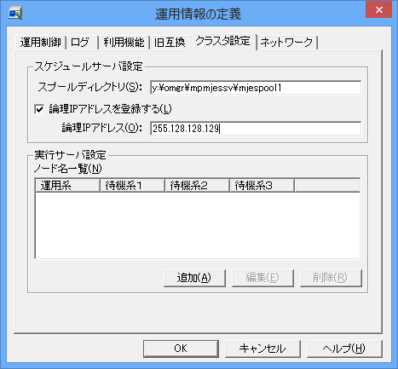Click the 削除(R) button

(331, 278)
